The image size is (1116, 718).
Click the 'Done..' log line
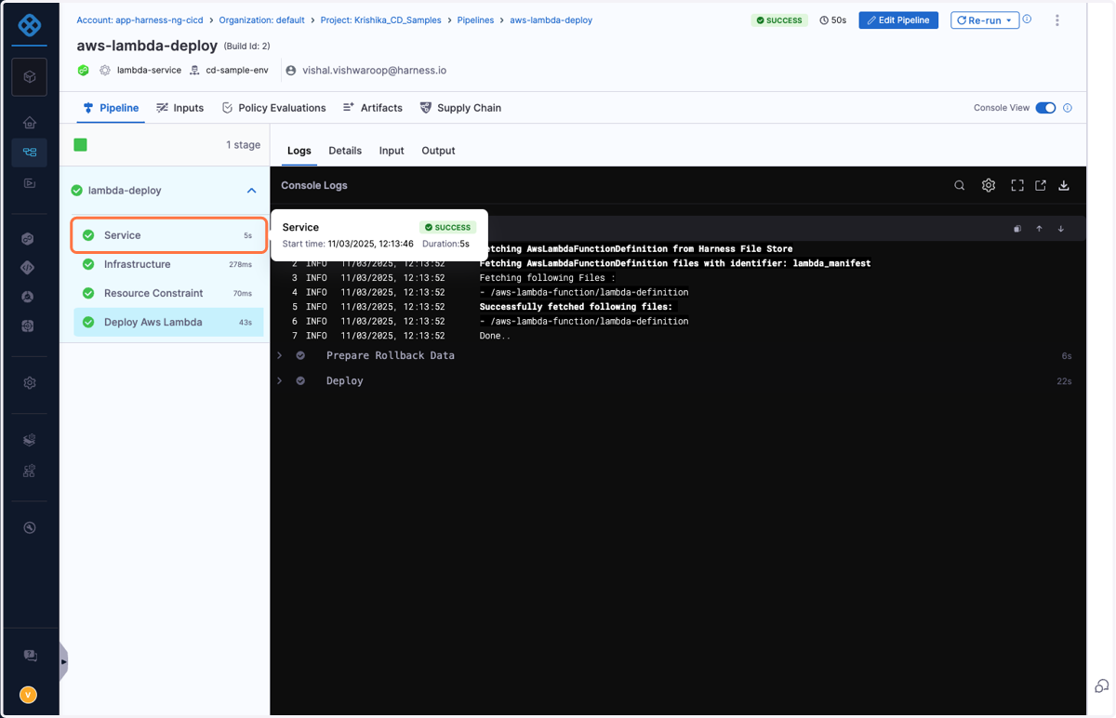pos(495,336)
